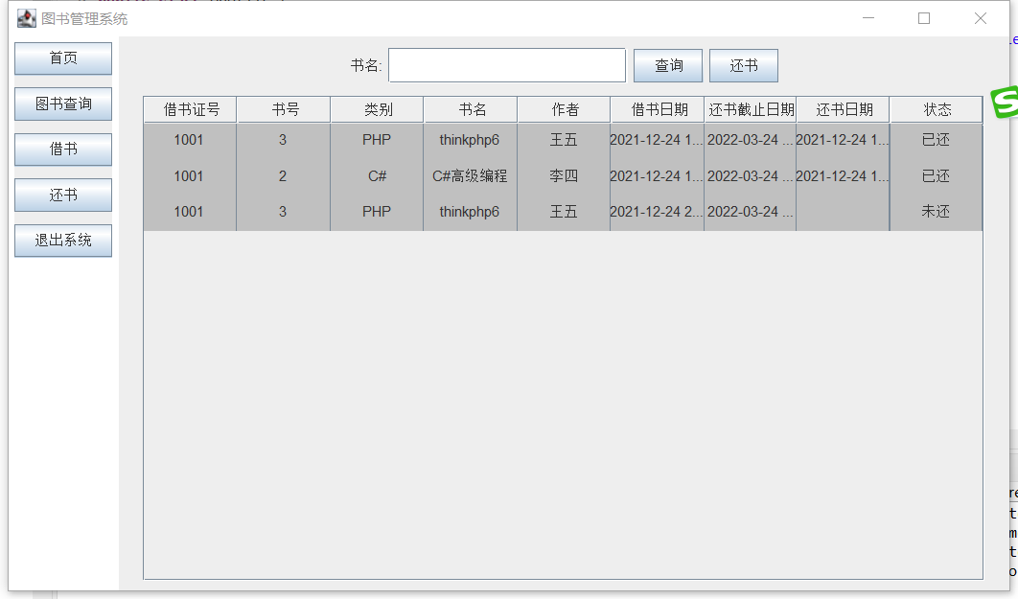The width and height of the screenshot is (1018, 599).
Task: Select the C#高级编程 record row
Action: pyautogui.click(x=470, y=175)
